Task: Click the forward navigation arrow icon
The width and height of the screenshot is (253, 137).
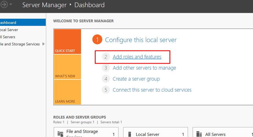Action: (4, 5)
